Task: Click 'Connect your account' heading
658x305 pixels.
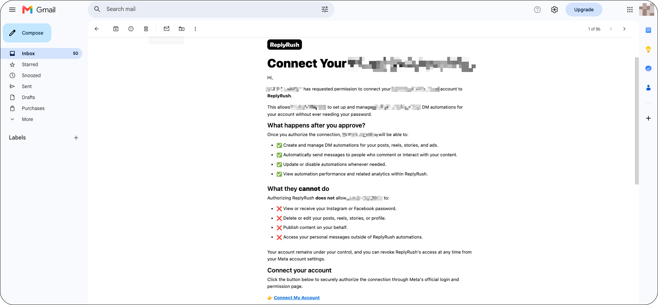Action: pos(300,270)
